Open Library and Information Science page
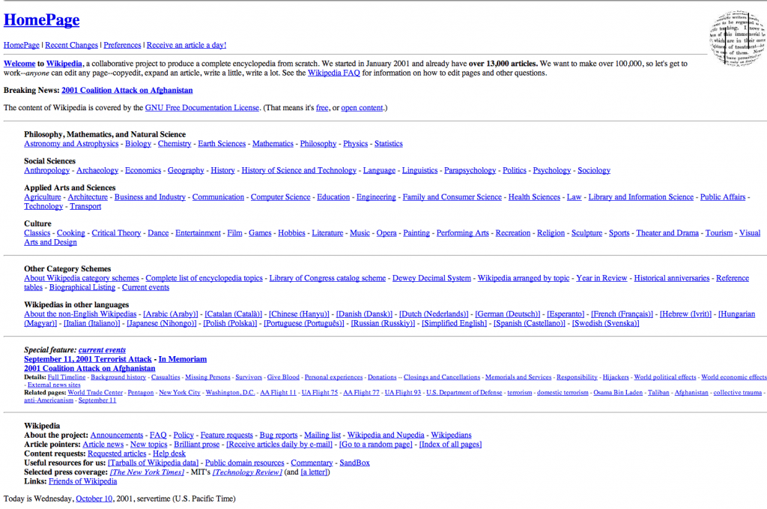767x509 pixels. point(641,196)
